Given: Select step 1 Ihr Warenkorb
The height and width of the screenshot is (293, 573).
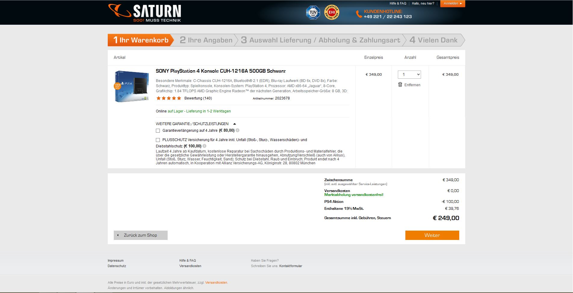Looking at the screenshot, I should pyautogui.click(x=141, y=40).
